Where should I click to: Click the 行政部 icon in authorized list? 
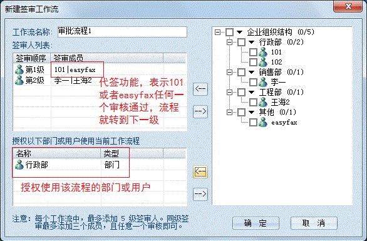(x=19, y=165)
